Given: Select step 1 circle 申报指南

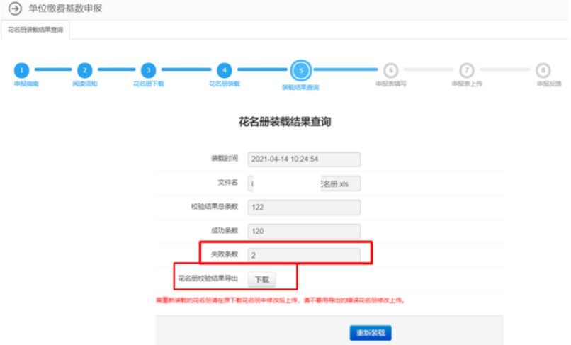Looking at the screenshot, I should click(21, 70).
